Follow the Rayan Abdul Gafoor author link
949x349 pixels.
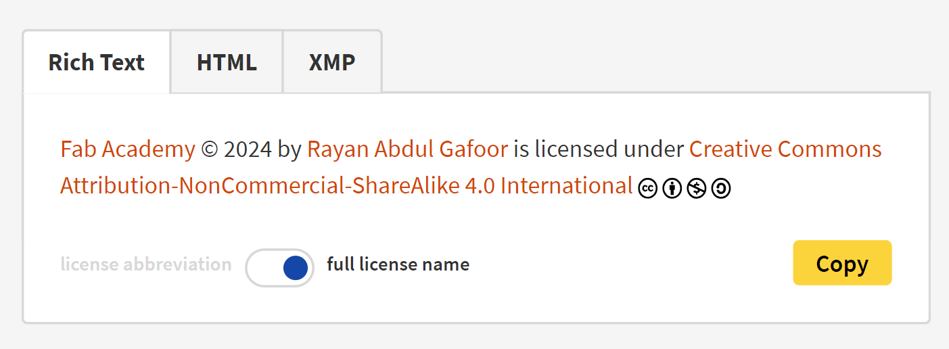(407, 149)
